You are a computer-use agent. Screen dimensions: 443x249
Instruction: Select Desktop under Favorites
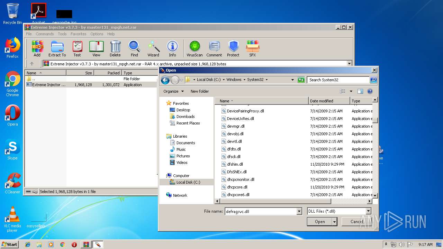[x=183, y=110]
